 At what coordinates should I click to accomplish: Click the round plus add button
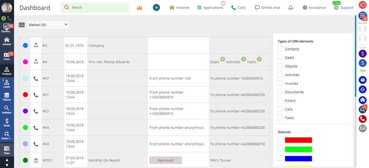(x=156, y=8)
